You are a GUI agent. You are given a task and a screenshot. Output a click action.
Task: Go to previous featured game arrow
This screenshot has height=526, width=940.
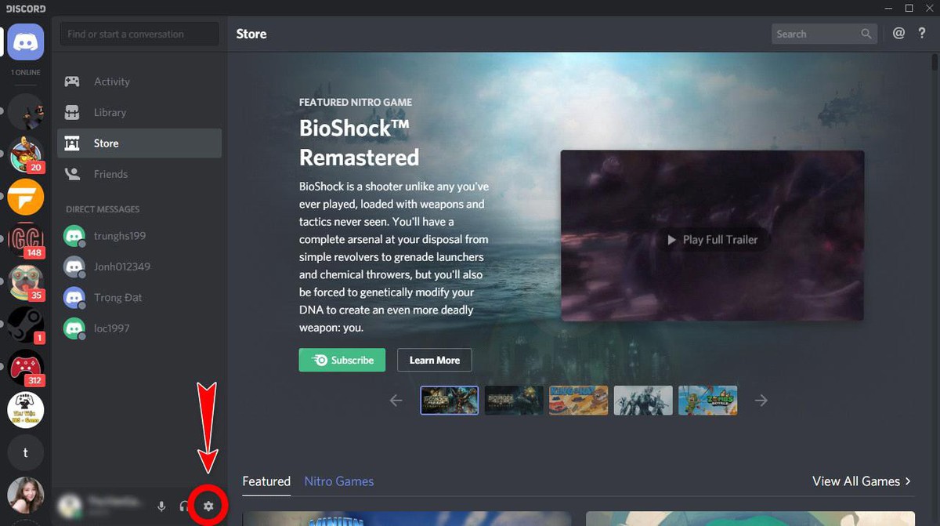click(396, 401)
